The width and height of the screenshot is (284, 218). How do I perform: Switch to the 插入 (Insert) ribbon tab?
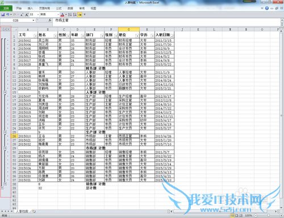tap(30, 8)
